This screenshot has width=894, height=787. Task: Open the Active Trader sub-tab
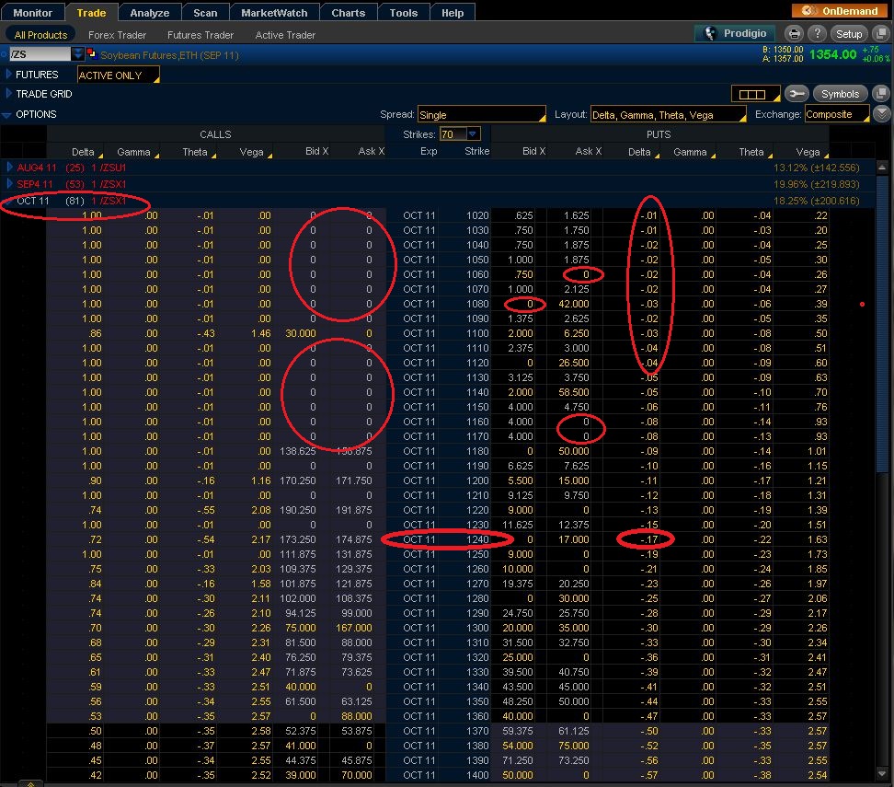coord(285,35)
